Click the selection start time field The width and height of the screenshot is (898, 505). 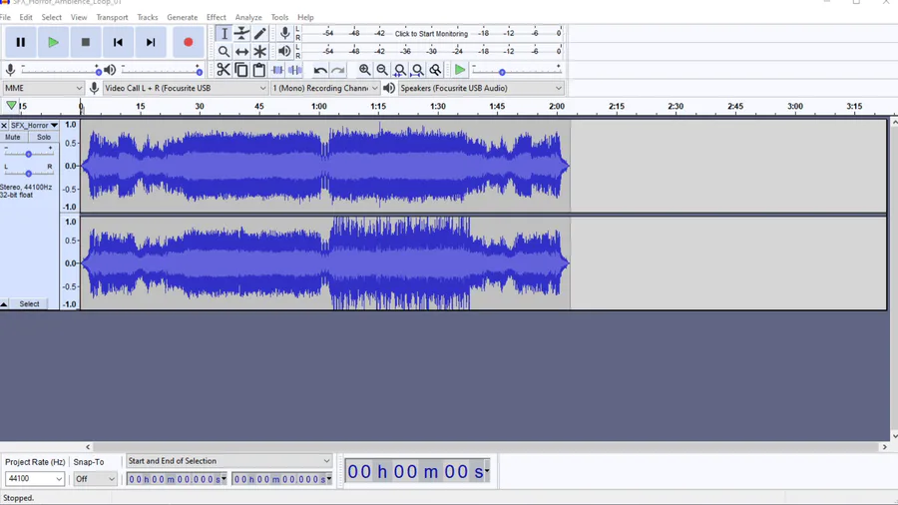click(177, 479)
